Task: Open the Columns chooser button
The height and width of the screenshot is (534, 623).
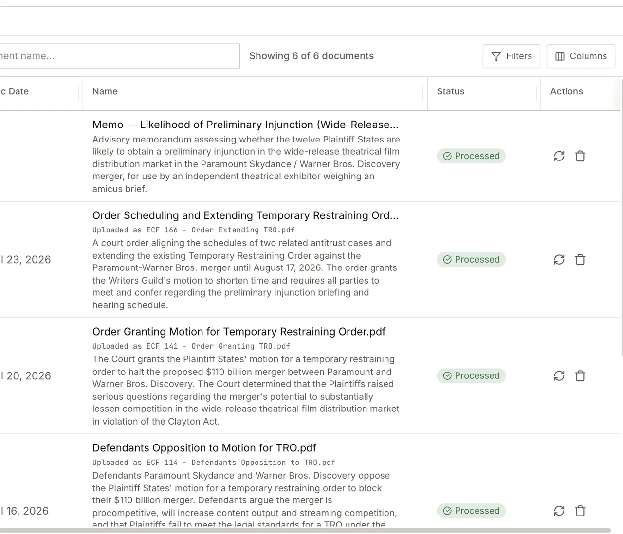Action: [x=581, y=56]
